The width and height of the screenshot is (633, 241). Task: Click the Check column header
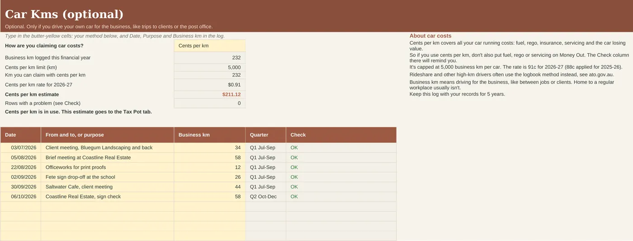(x=341, y=135)
